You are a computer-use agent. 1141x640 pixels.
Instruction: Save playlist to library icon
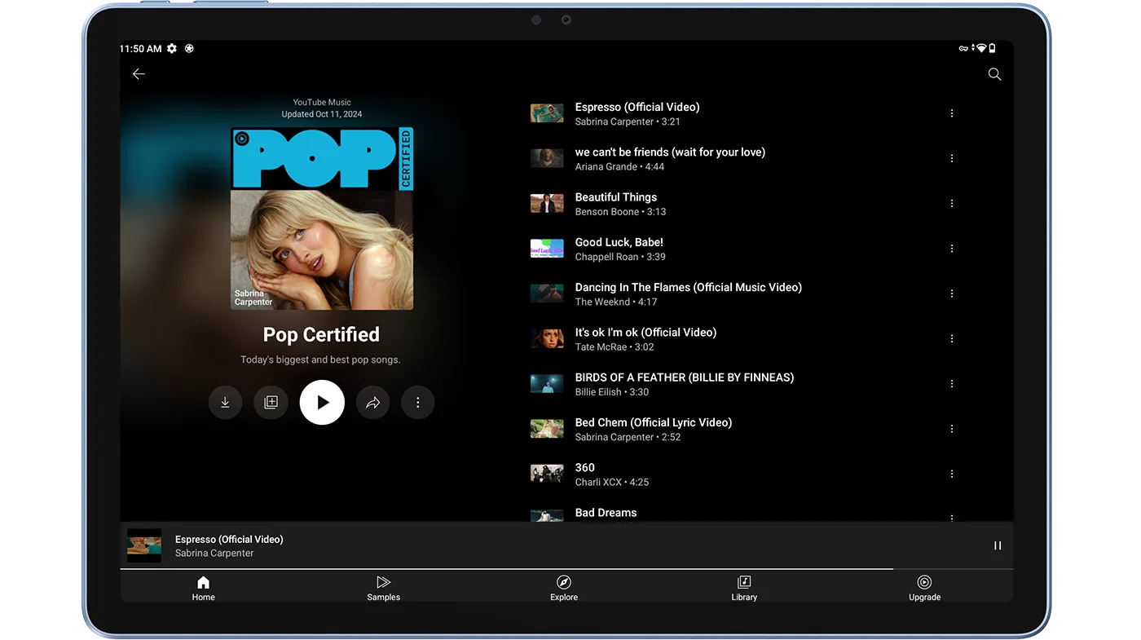tap(271, 403)
